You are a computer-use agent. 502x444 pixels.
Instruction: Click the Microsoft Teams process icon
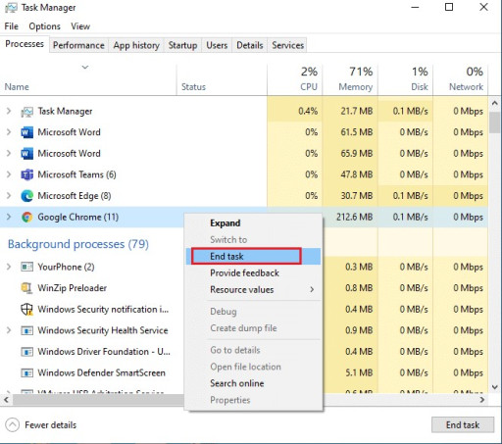point(26,174)
